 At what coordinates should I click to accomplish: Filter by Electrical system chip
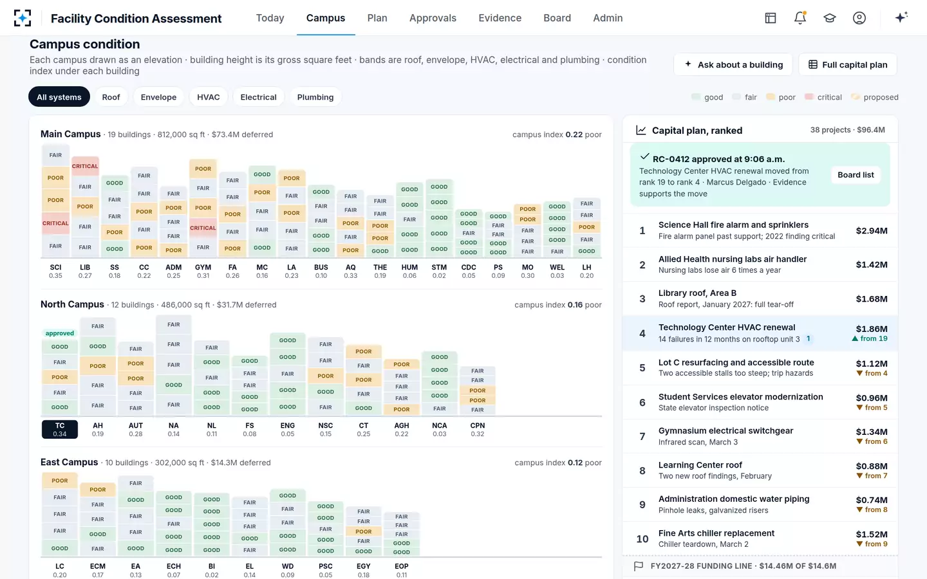point(258,97)
